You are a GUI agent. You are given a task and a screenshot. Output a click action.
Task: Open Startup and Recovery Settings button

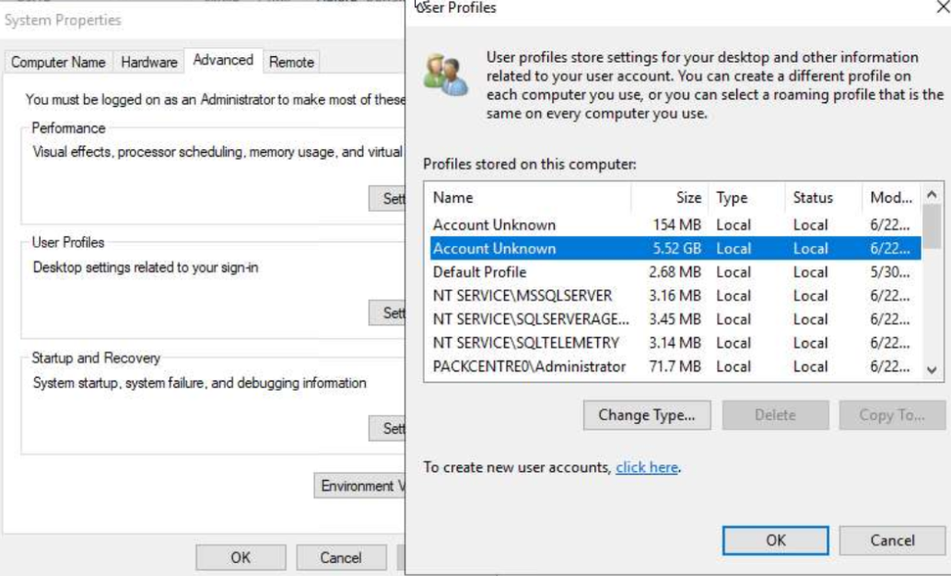(x=387, y=429)
